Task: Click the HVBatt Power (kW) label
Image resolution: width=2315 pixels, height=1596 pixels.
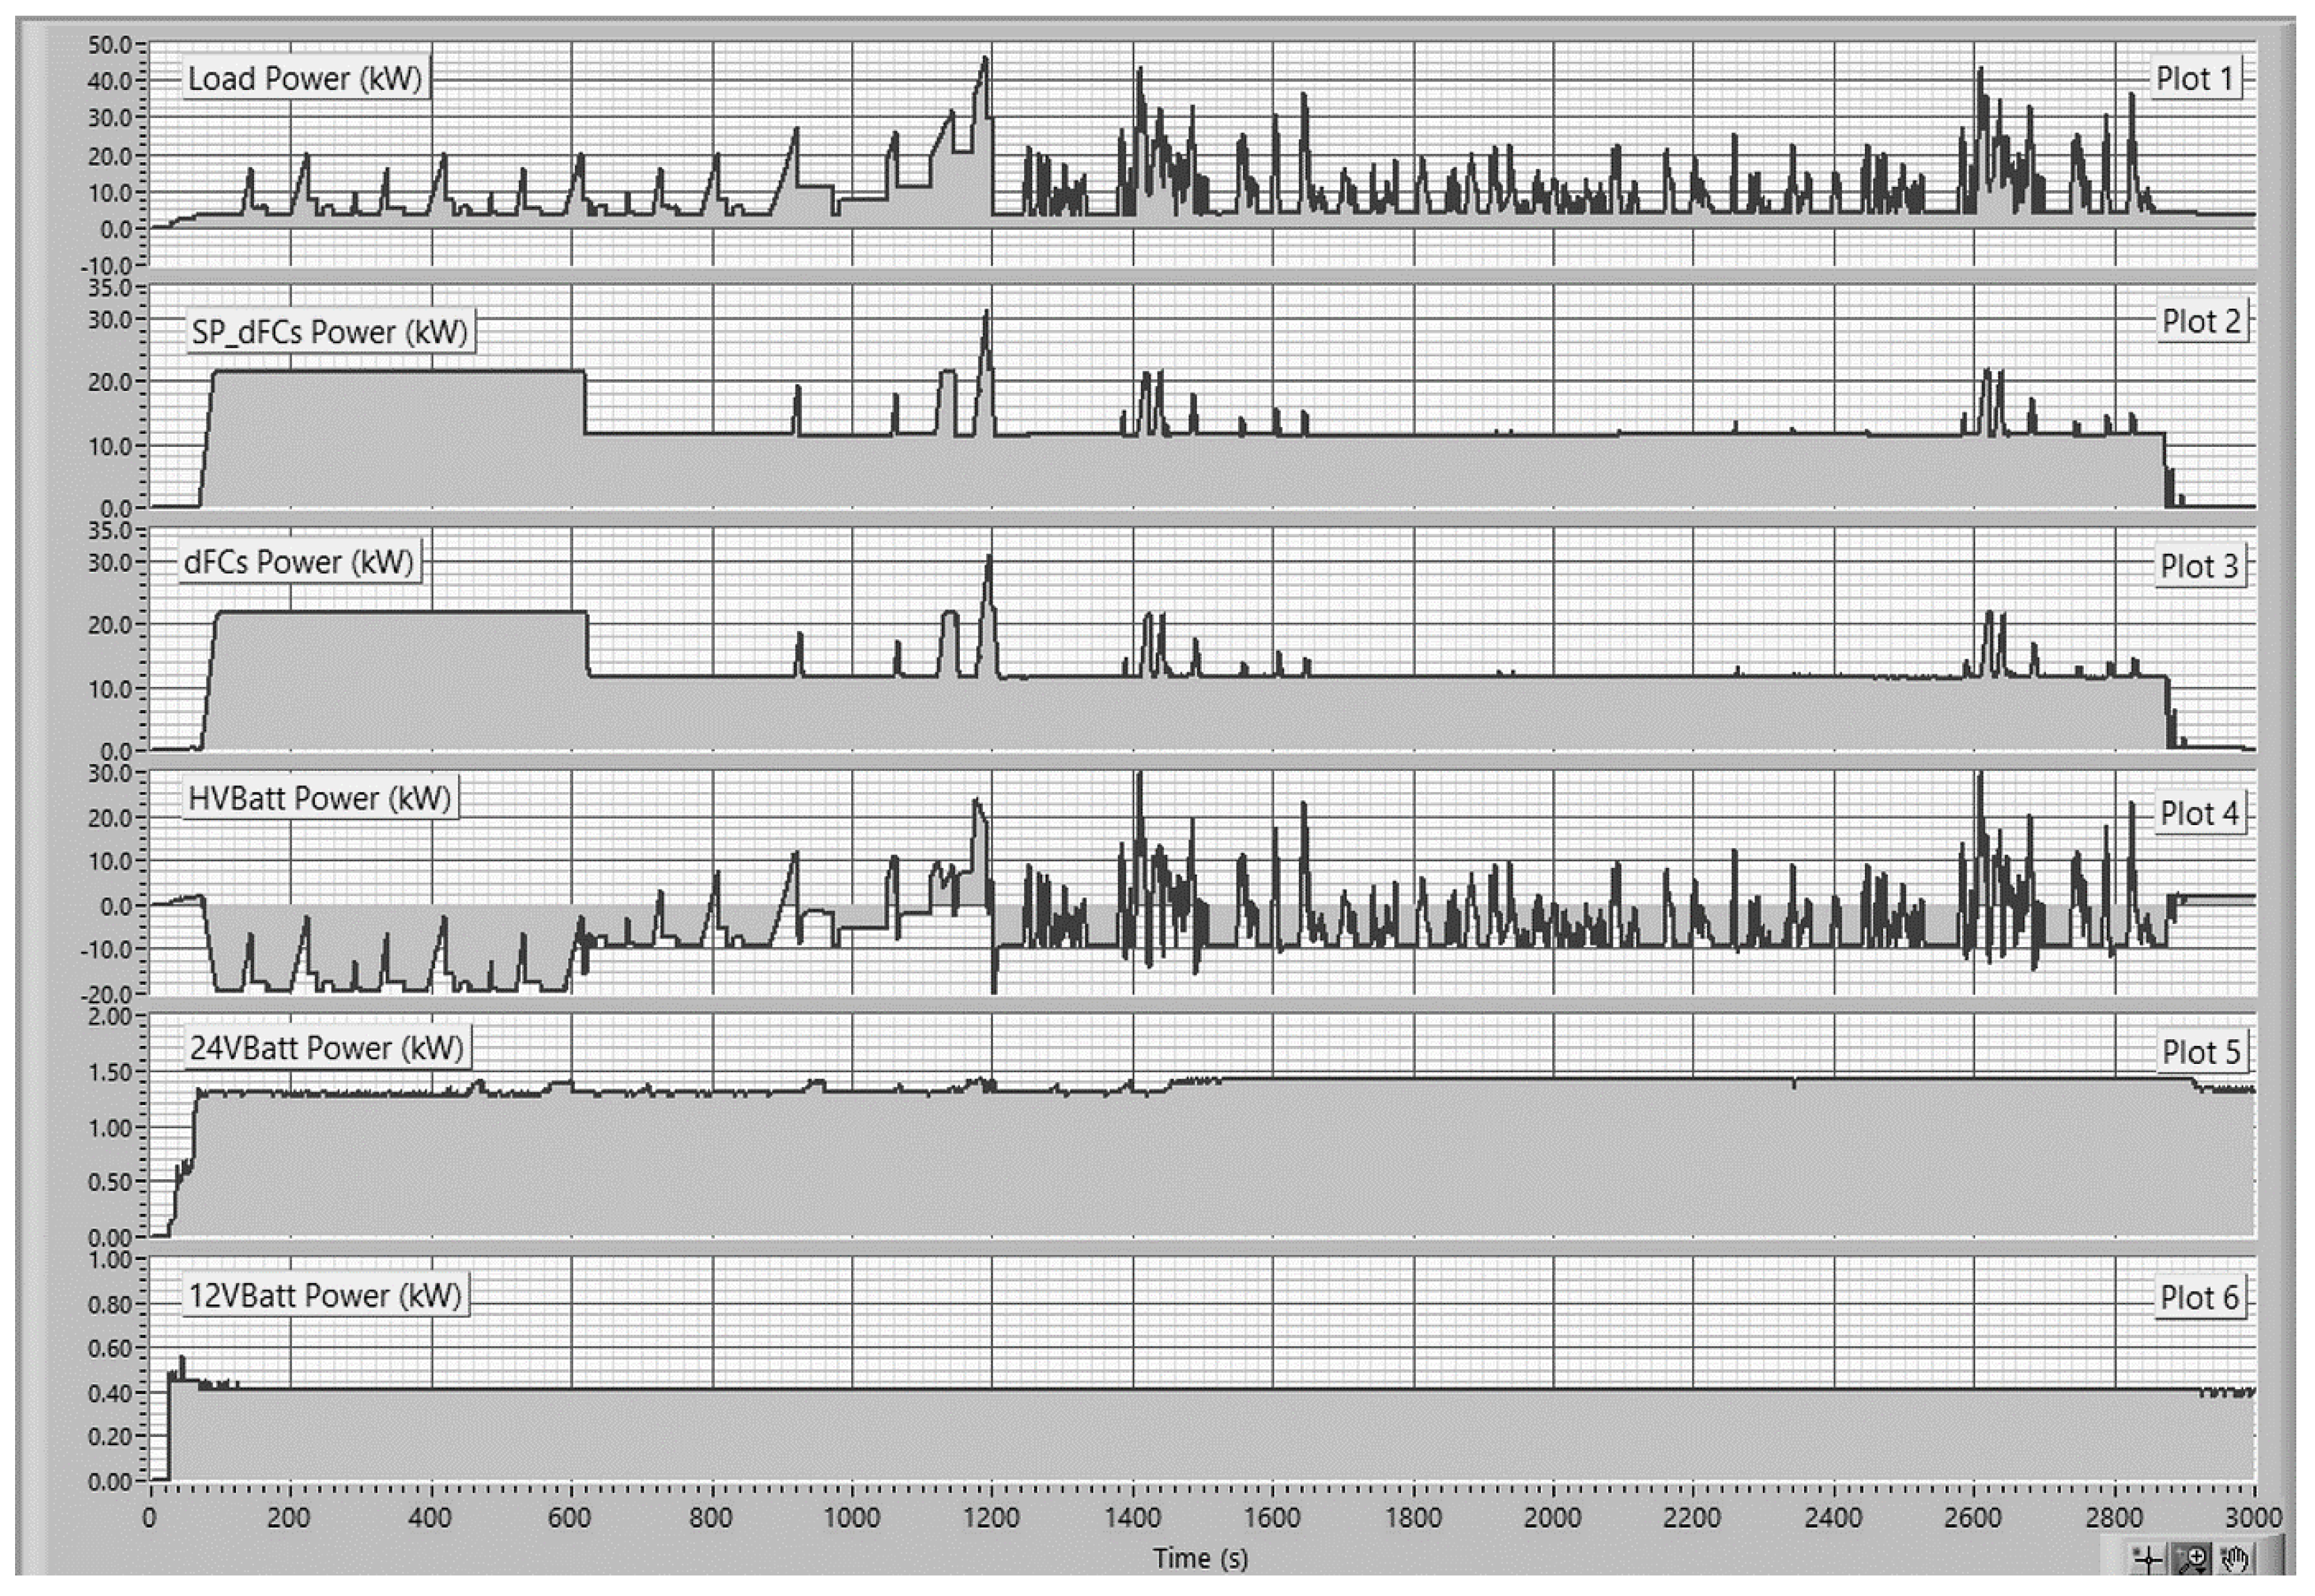Action: [319, 798]
